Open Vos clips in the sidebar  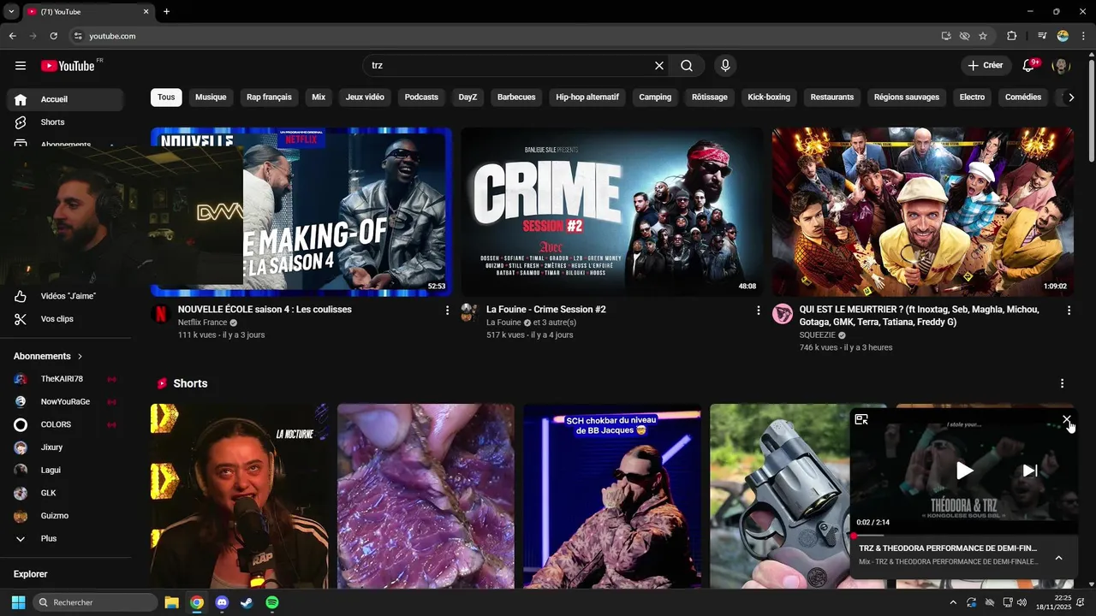coord(65,319)
